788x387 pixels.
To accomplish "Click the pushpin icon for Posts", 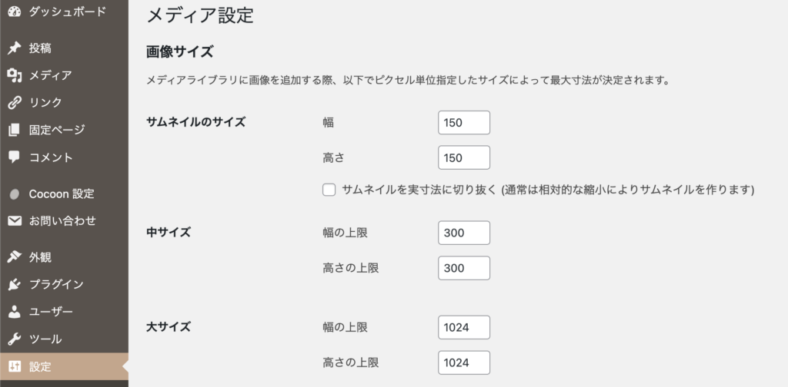I will pyautogui.click(x=14, y=48).
